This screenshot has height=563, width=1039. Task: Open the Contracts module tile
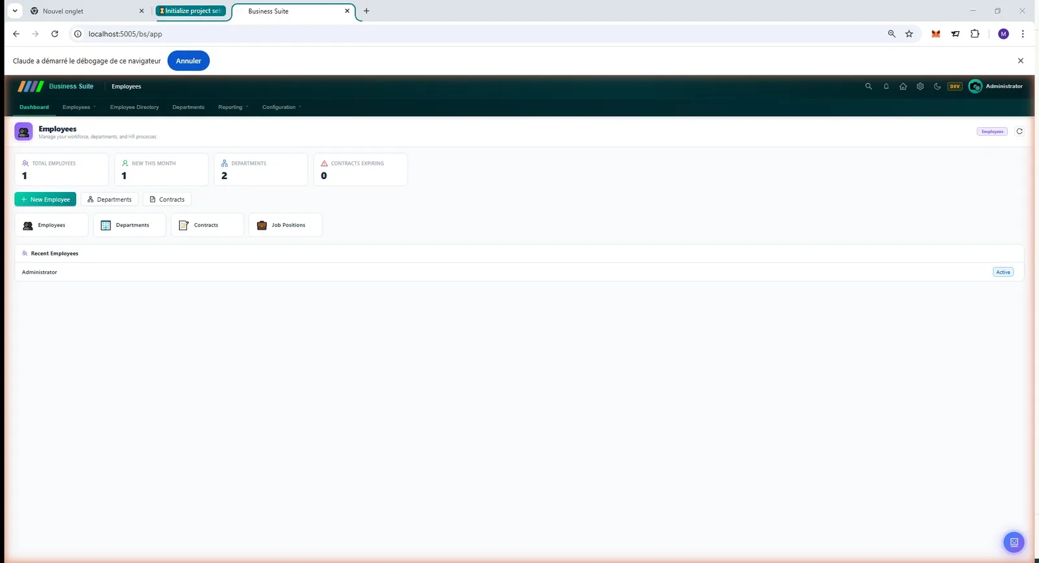coord(207,225)
